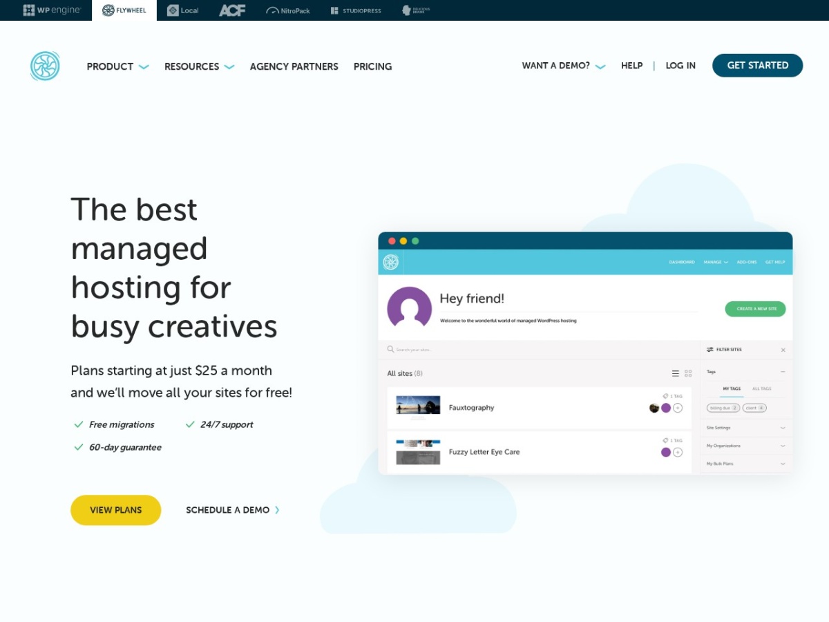The width and height of the screenshot is (829, 622).
Task: Click the Free migrations checkmark item
Action: (114, 424)
